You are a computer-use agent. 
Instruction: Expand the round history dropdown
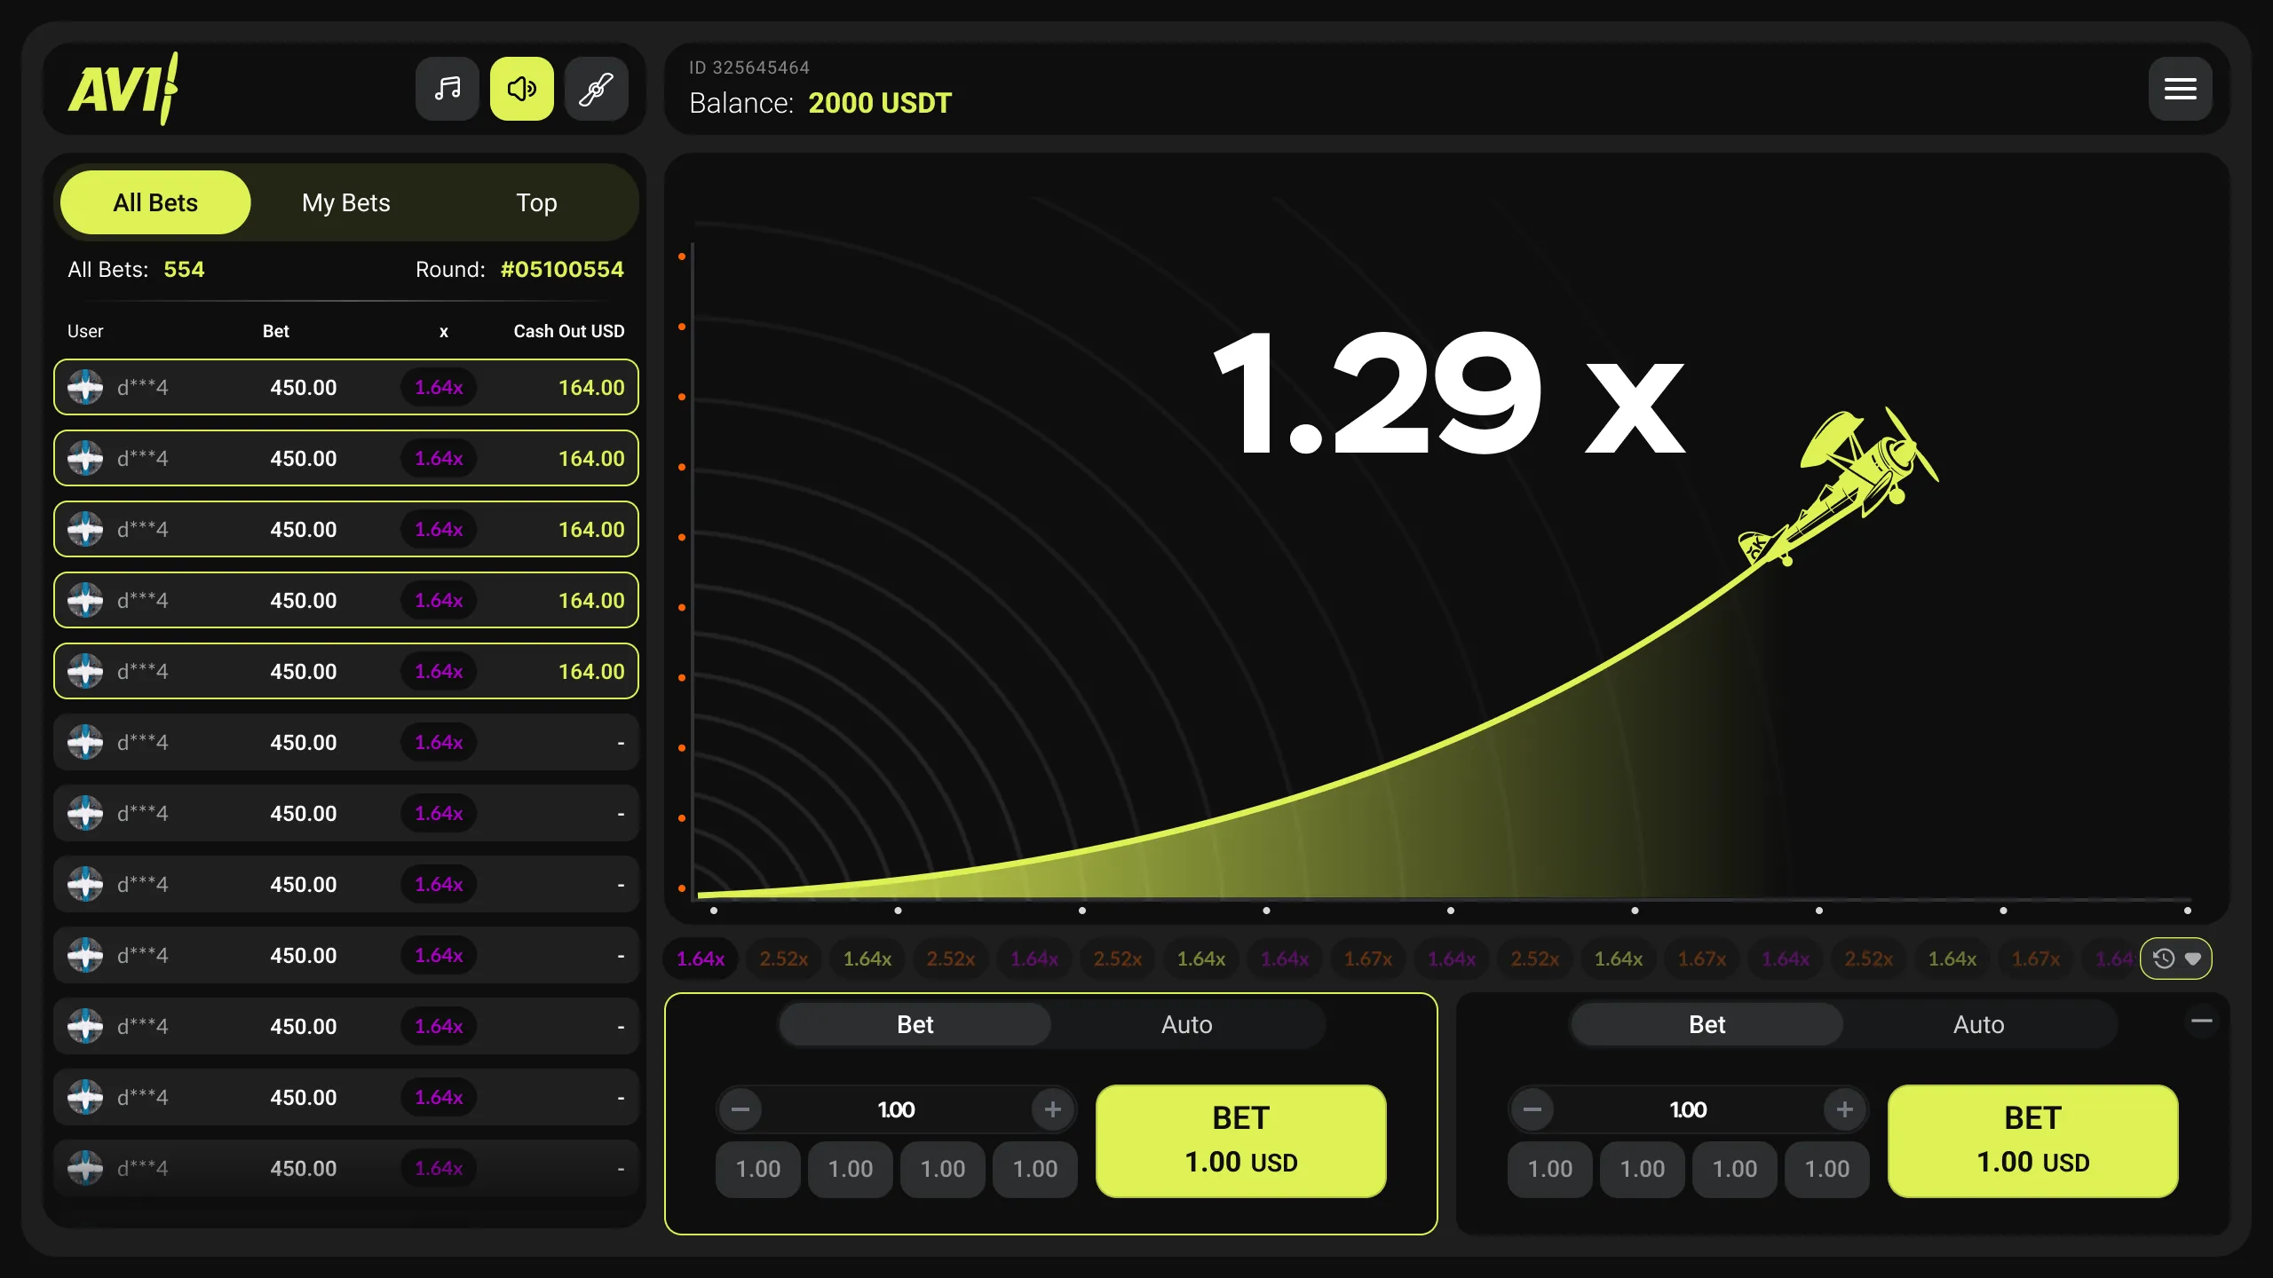tap(2176, 958)
